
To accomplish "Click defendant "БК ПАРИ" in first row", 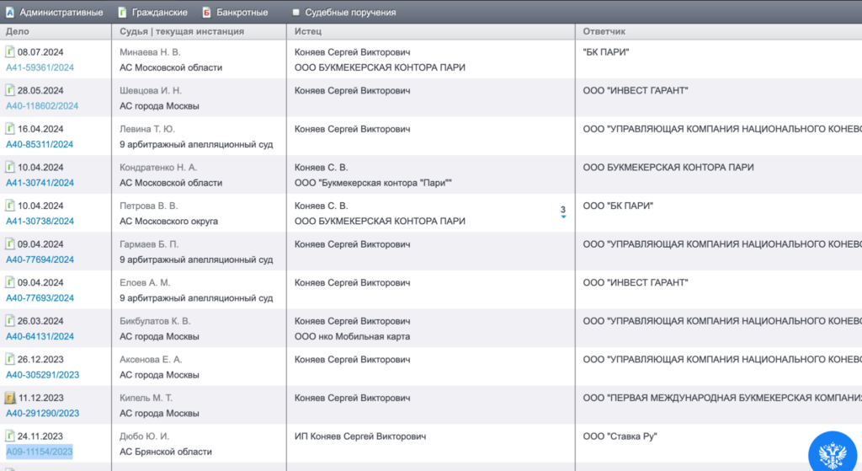I will [x=606, y=52].
